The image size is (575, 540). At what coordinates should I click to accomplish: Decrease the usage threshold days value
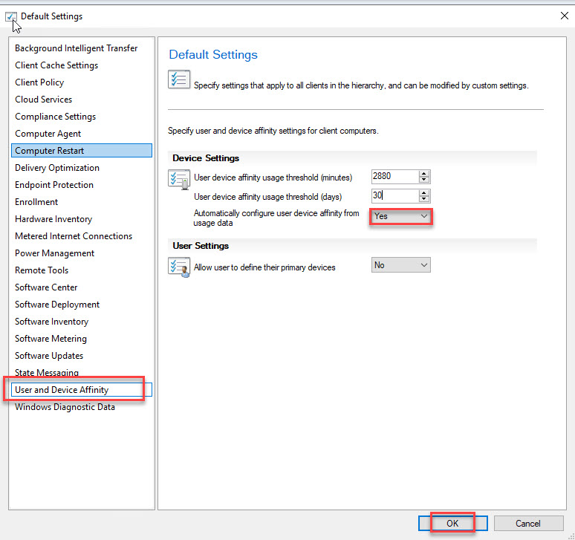424,199
